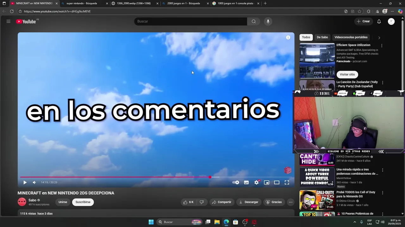
Task: Open Task View on taskbar
Action: click(208, 222)
